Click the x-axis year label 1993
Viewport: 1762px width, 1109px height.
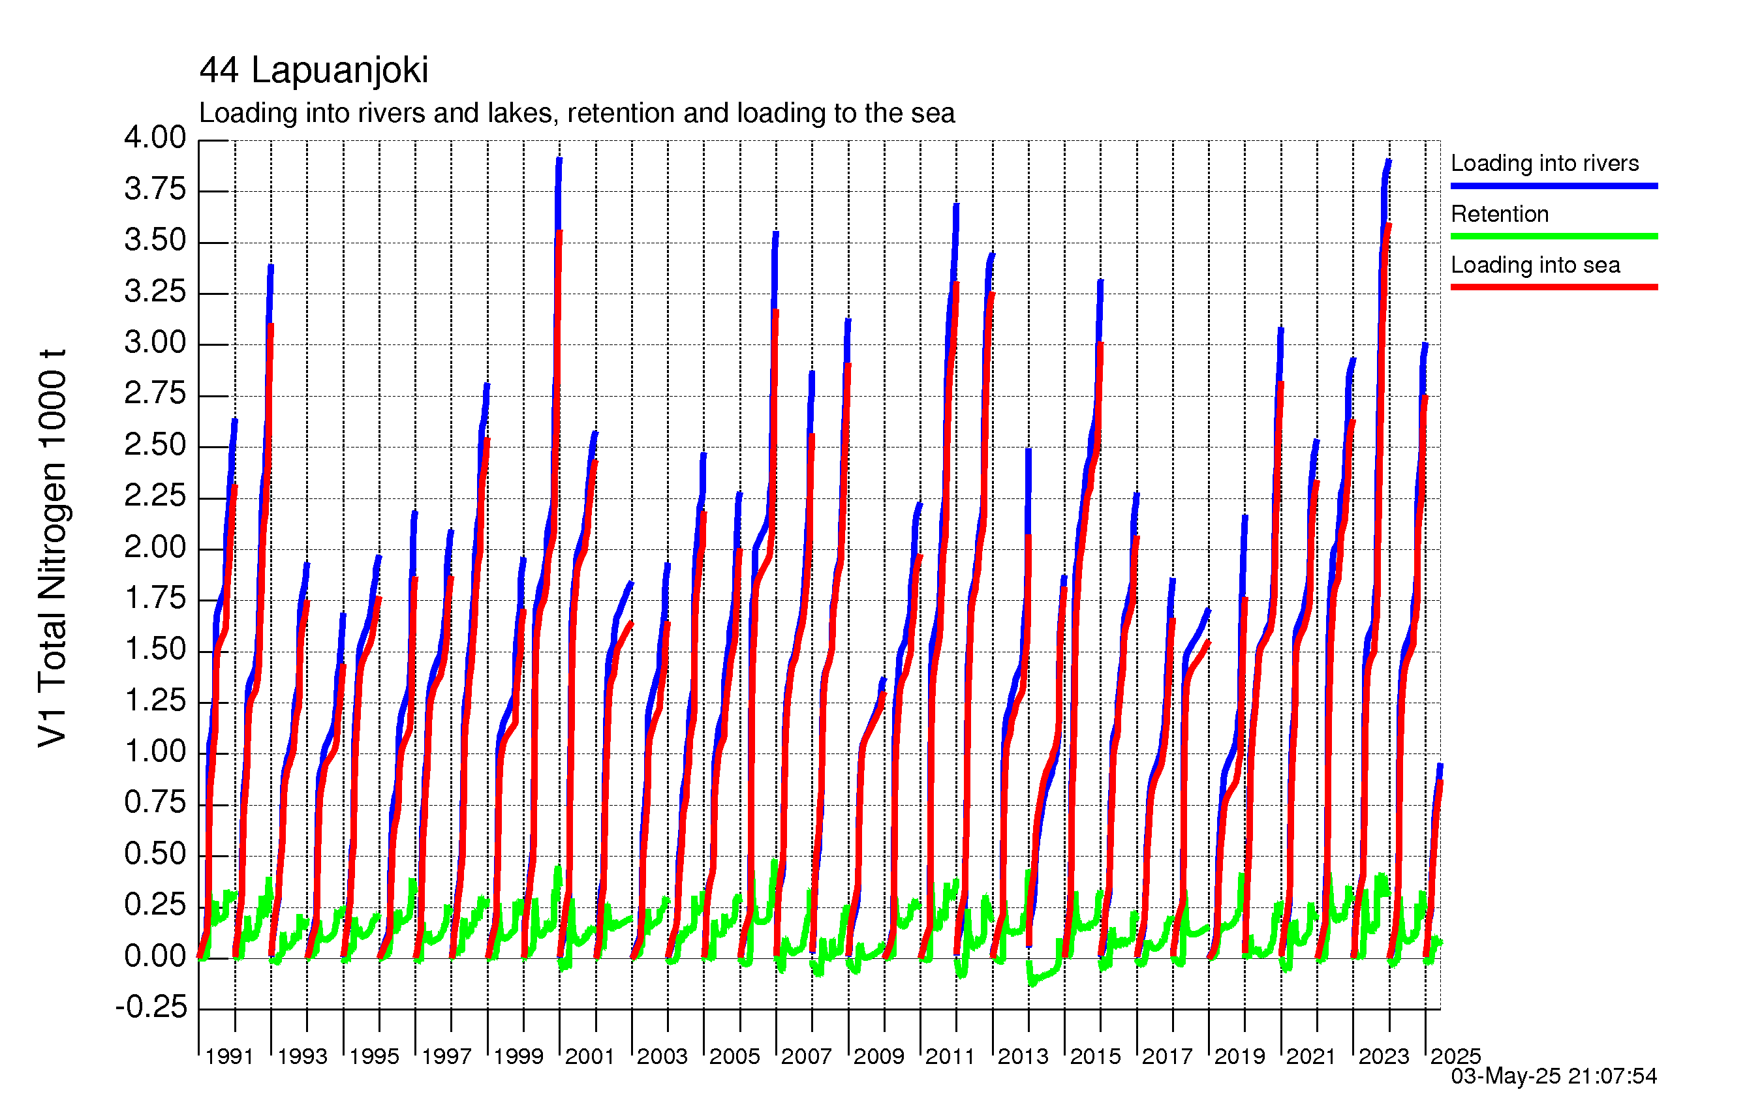click(302, 1056)
